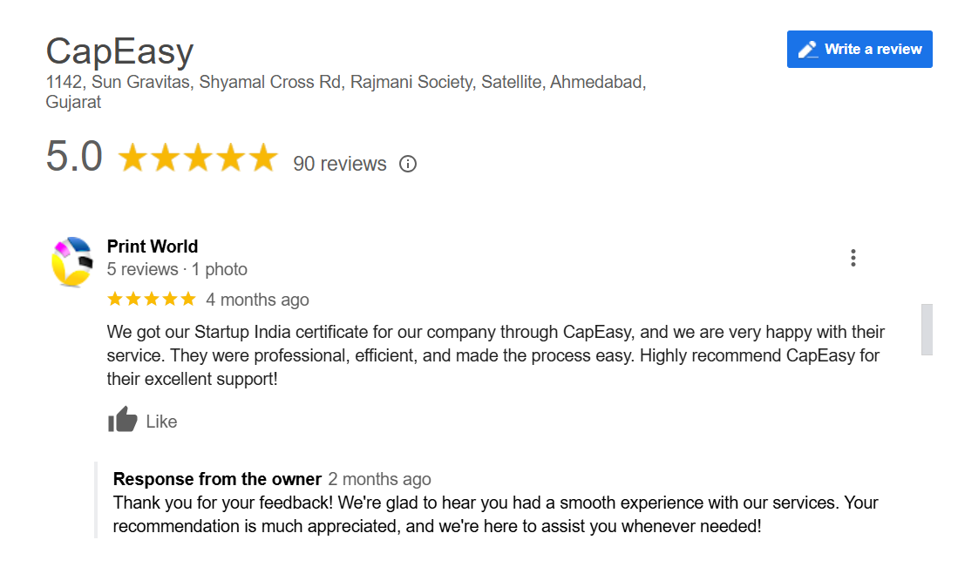The width and height of the screenshot is (958, 567).
Task: Click the 5.0 rating score
Action: [x=74, y=156]
